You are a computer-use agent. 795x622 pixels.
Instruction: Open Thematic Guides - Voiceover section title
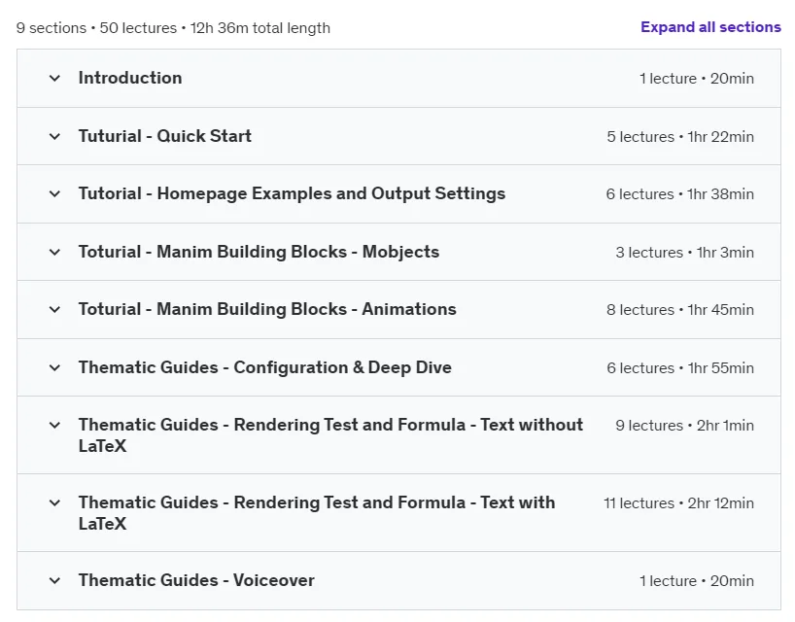click(196, 580)
